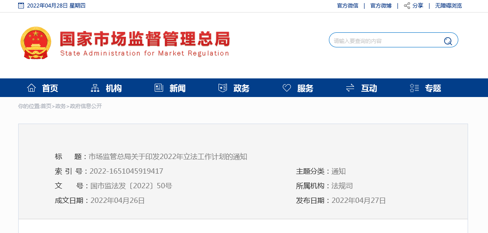The height and width of the screenshot is (233, 488).
Task: Click the magnifier search icon
Action: point(448,41)
